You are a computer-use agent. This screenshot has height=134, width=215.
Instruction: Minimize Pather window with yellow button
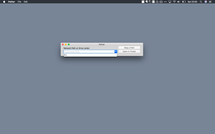[66, 44]
